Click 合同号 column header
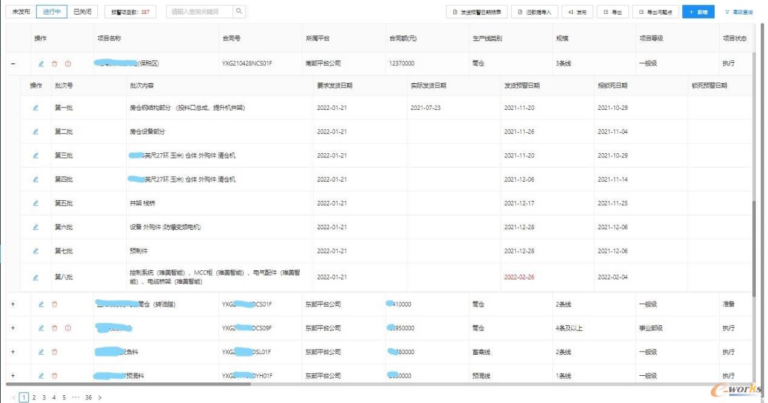Viewport: 768px width, 403px height. (x=231, y=39)
